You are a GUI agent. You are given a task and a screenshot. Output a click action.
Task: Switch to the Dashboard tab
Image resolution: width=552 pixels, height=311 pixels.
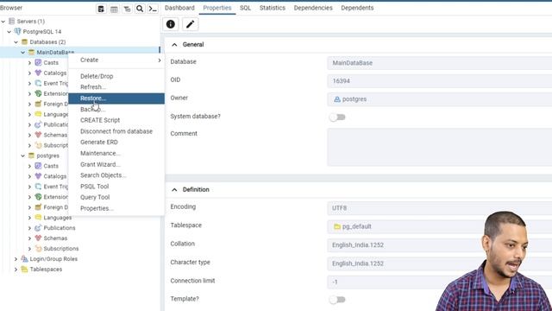179,8
